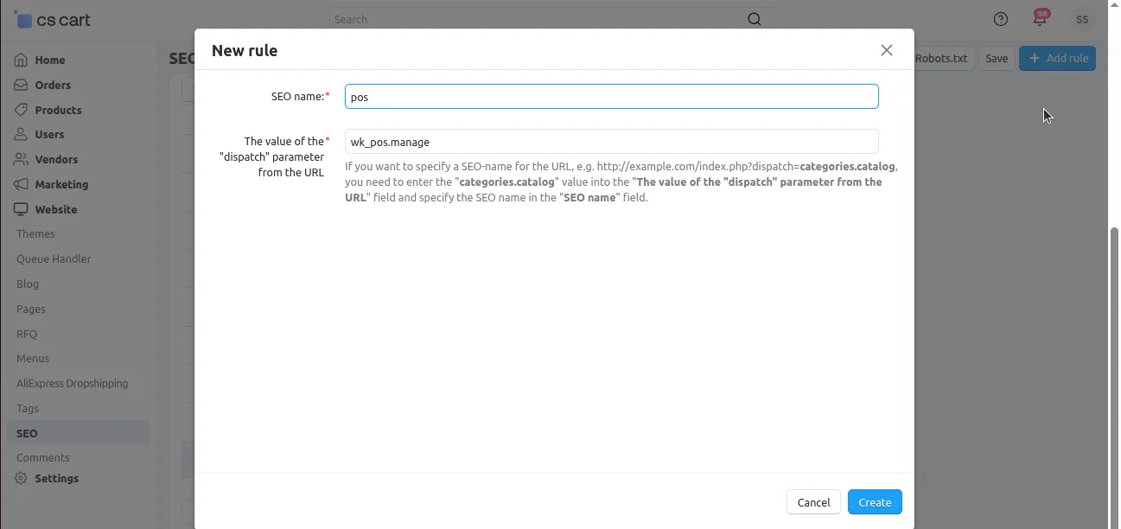Open the notifications bell

coord(1040,20)
